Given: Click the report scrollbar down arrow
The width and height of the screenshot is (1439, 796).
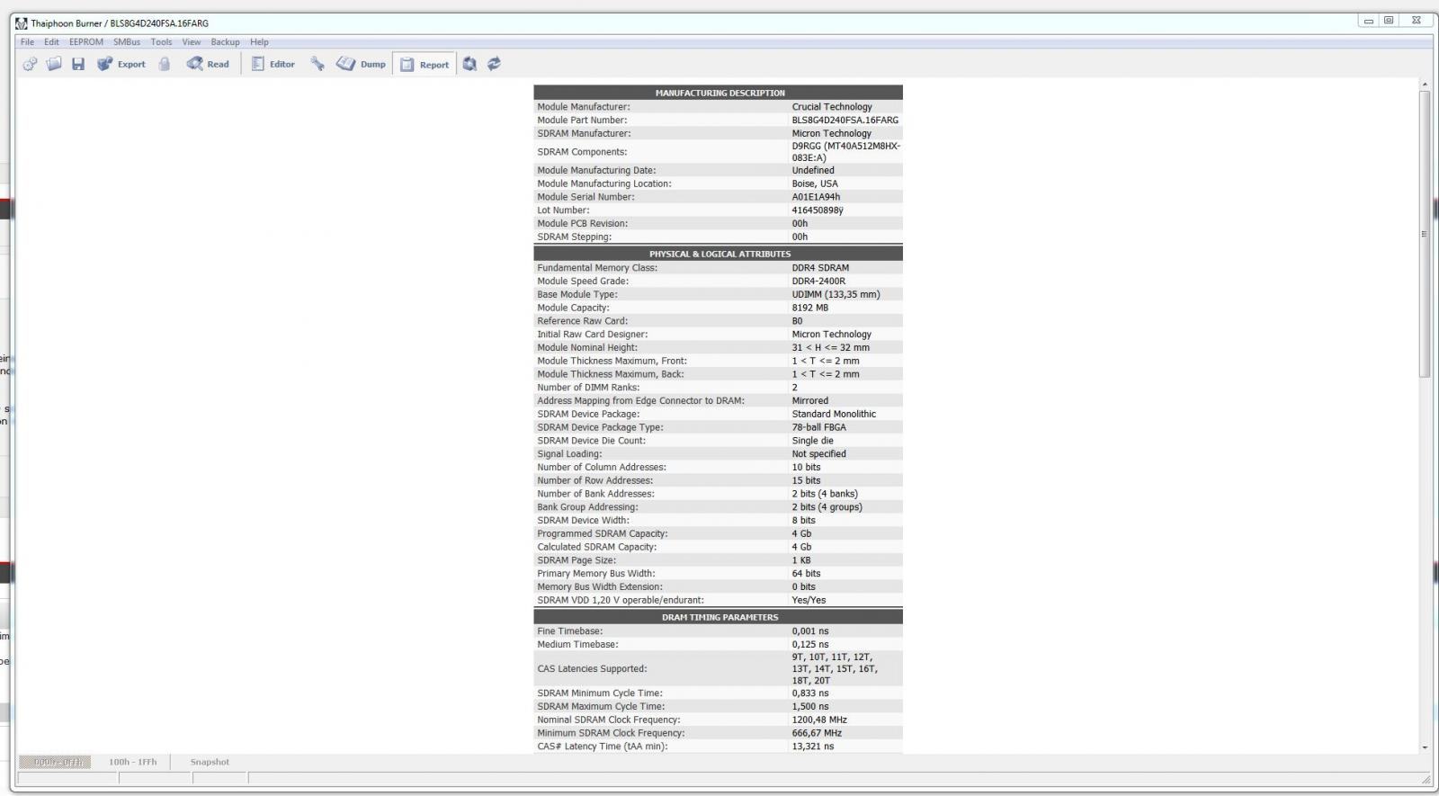Looking at the screenshot, I should coord(1425,747).
